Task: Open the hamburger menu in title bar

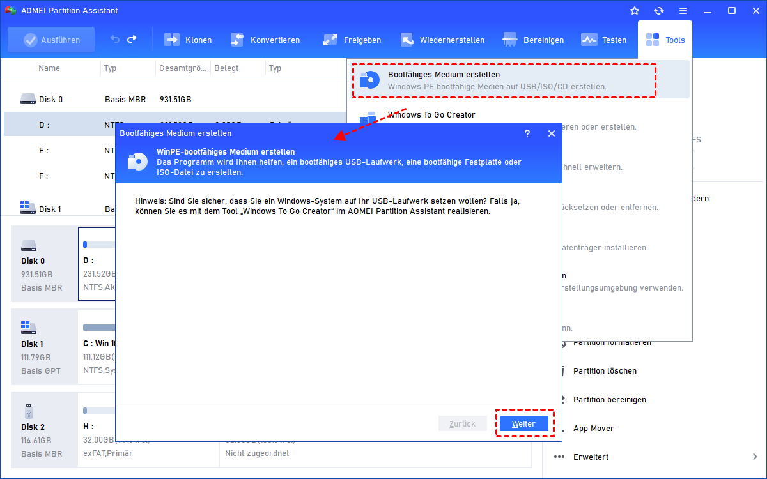Action: pyautogui.click(x=683, y=11)
